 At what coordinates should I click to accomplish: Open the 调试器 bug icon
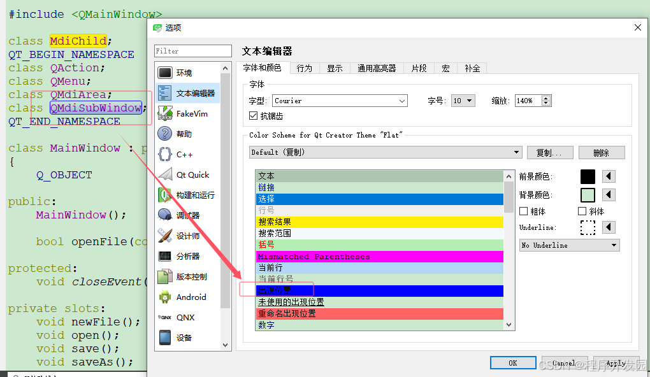click(x=165, y=215)
